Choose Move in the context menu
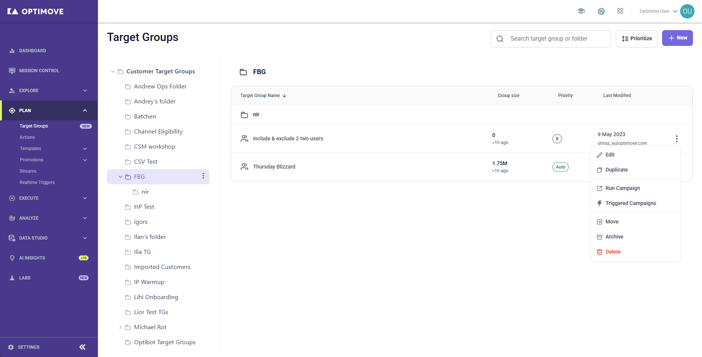This screenshot has height=357, width=702. pyautogui.click(x=635, y=222)
